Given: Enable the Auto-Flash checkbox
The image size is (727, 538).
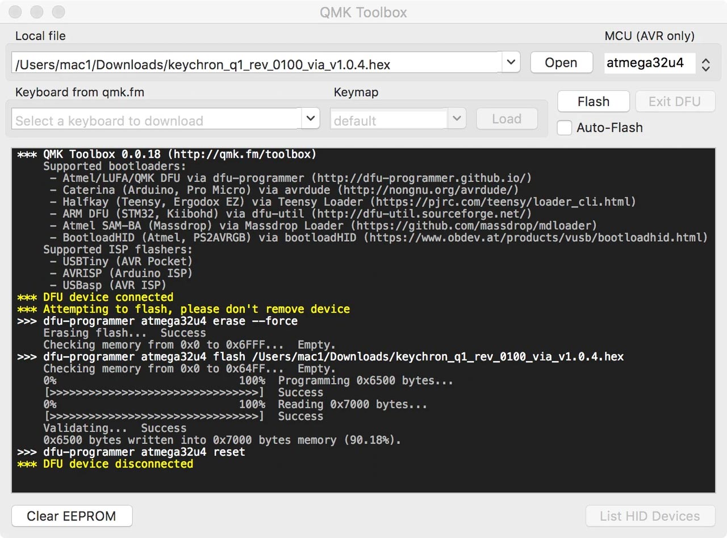Looking at the screenshot, I should pyautogui.click(x=564, y=128).
